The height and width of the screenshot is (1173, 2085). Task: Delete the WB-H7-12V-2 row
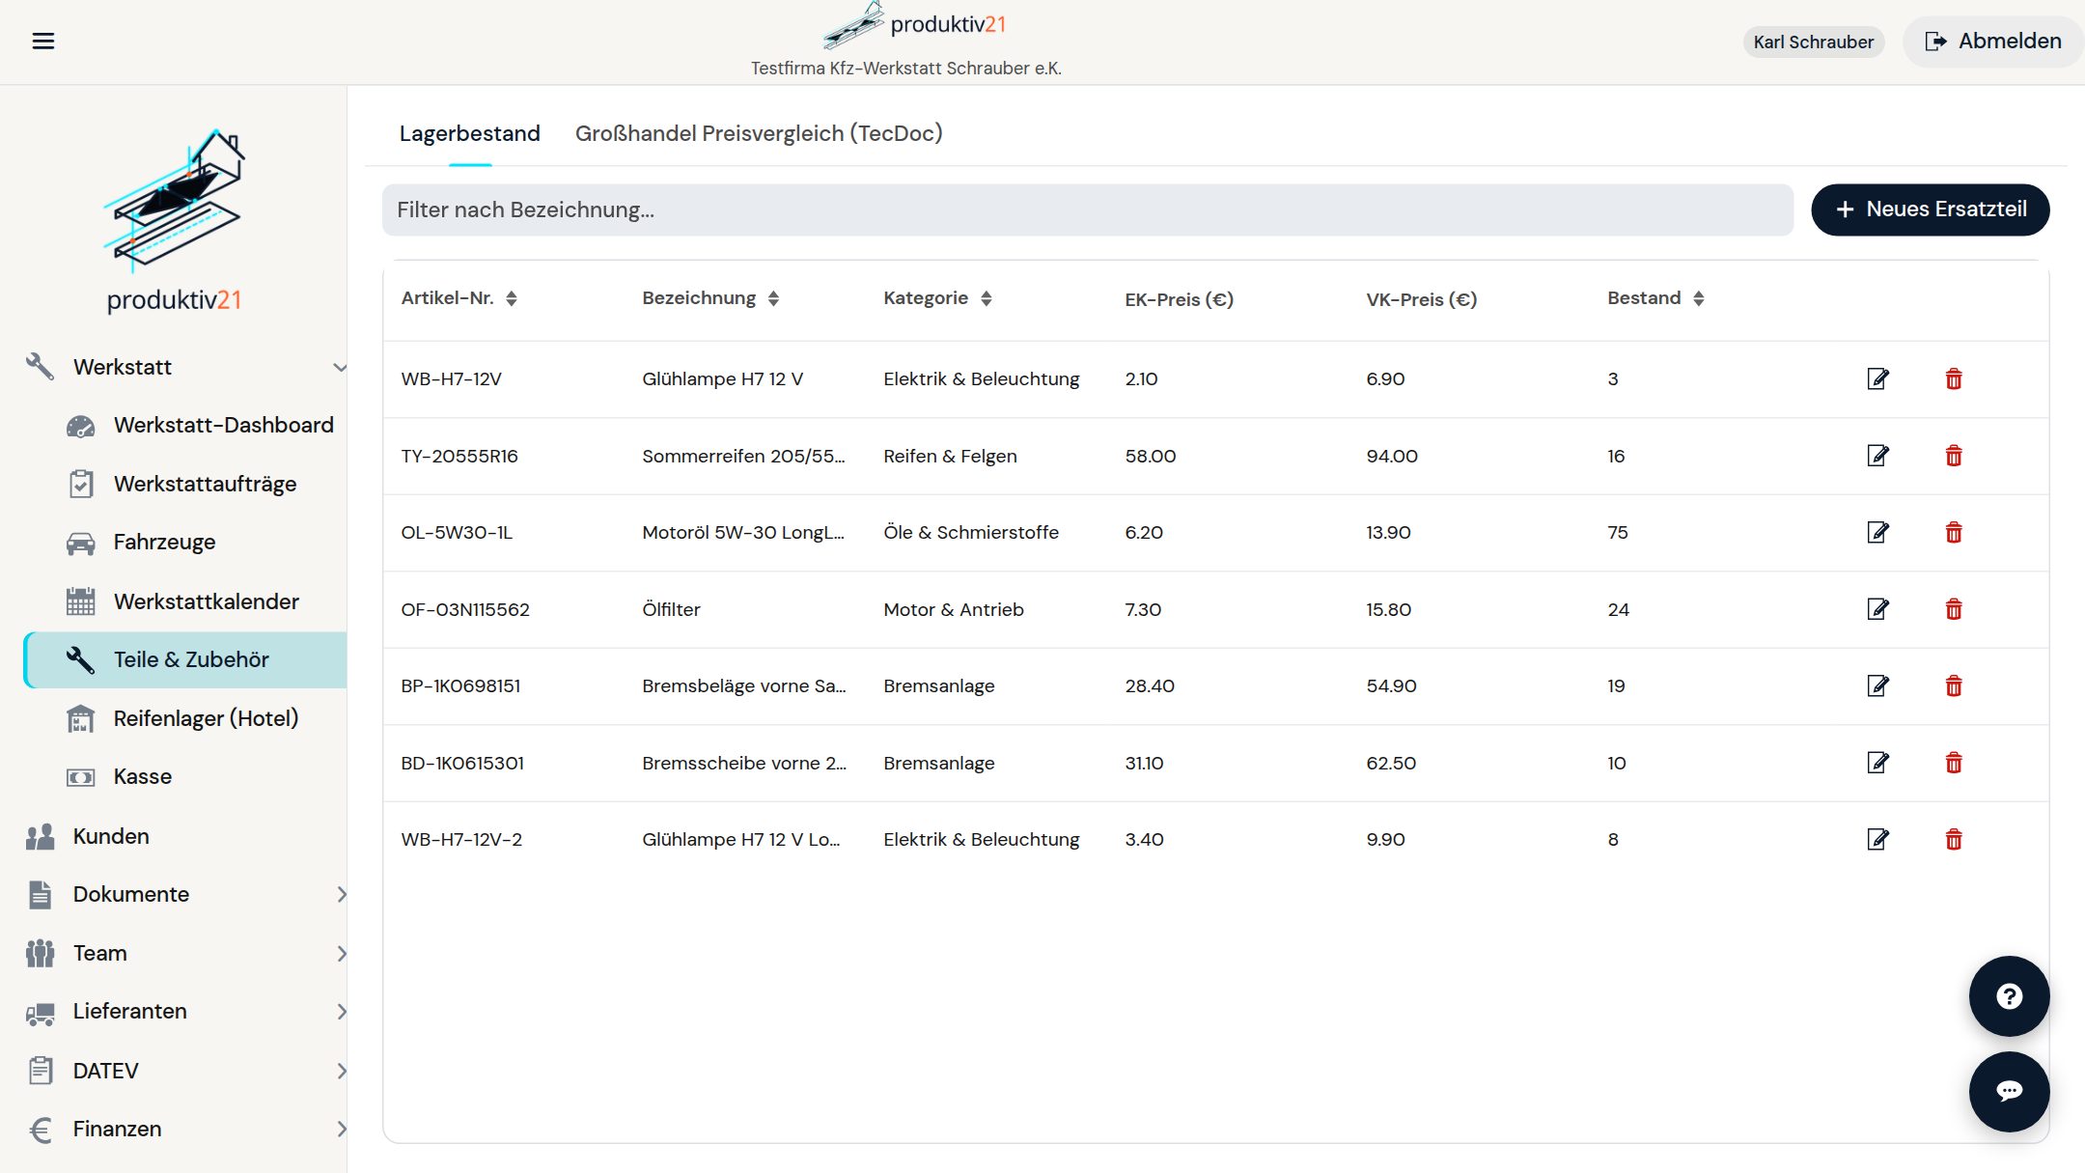1954,839
